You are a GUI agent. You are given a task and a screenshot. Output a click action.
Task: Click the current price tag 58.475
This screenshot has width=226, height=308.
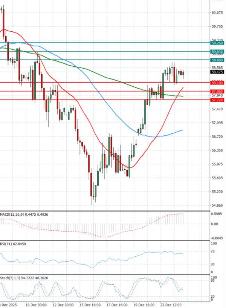[x=217, y=72]
